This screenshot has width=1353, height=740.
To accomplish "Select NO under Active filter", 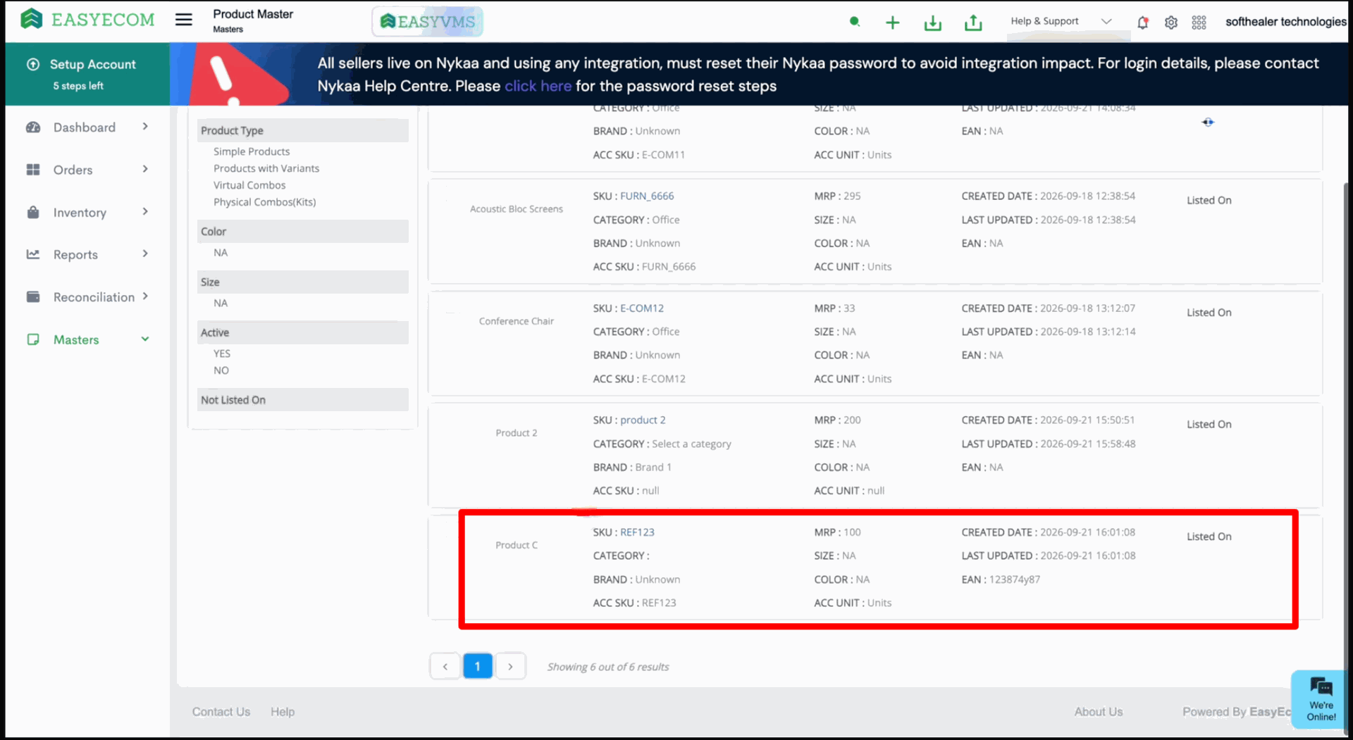I will [x=221, y=370].
